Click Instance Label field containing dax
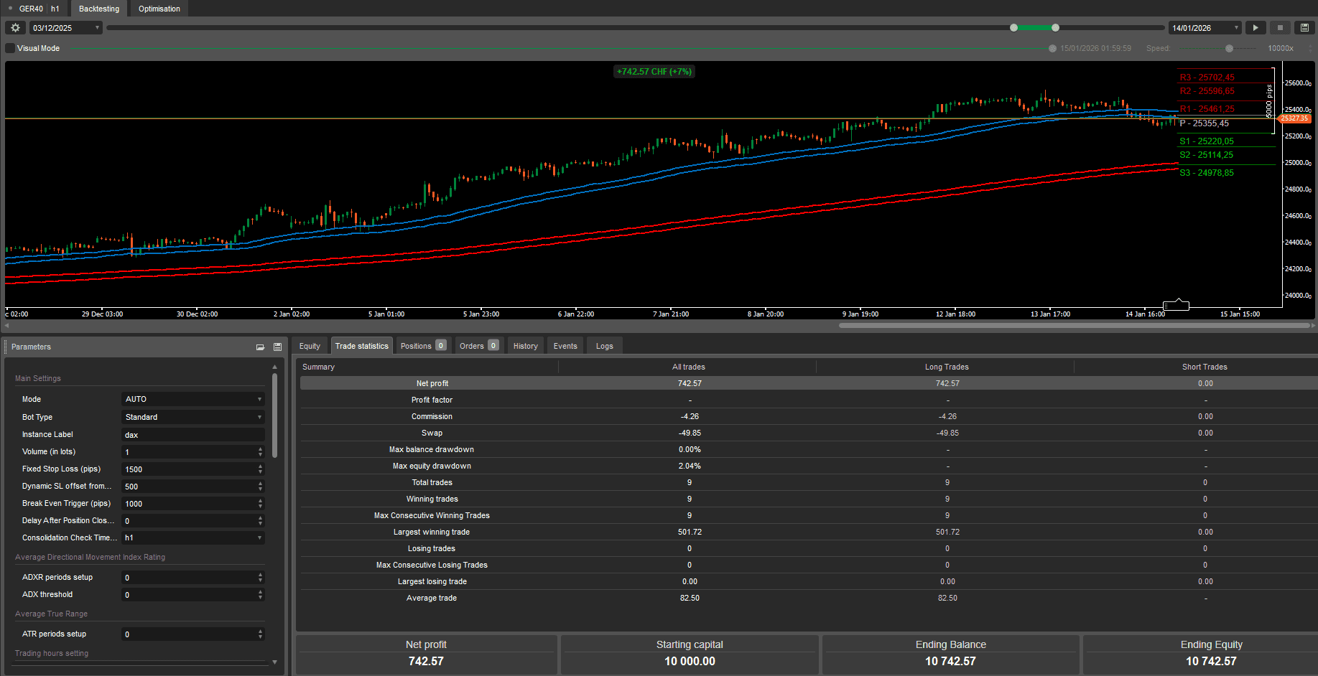1318x676 pixels. click(x=193, y=434)
